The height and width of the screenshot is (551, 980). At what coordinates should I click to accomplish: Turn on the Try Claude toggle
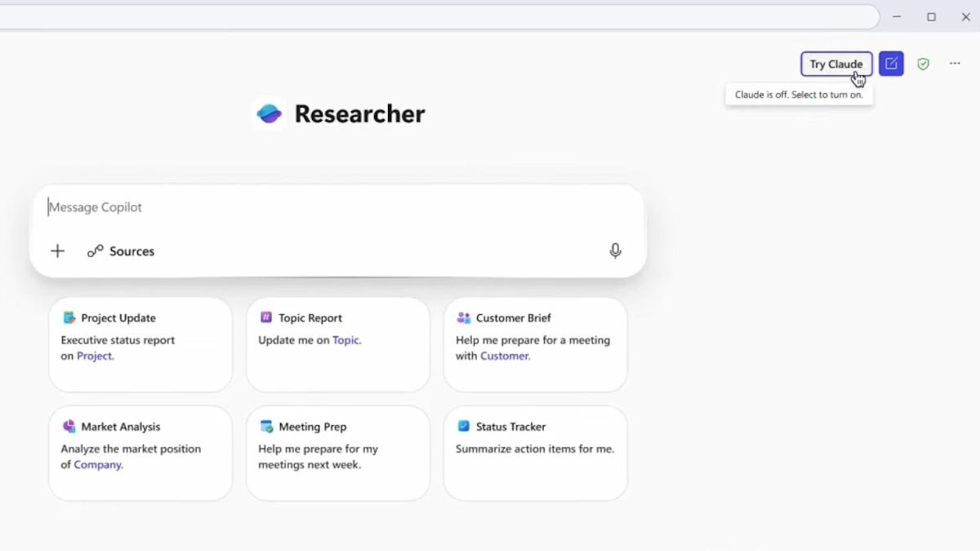[x=835, y=64]
